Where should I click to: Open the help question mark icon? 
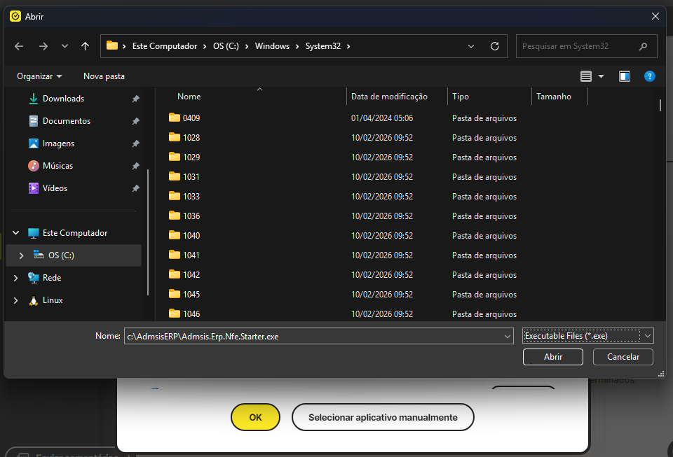(x=649, y=76)
